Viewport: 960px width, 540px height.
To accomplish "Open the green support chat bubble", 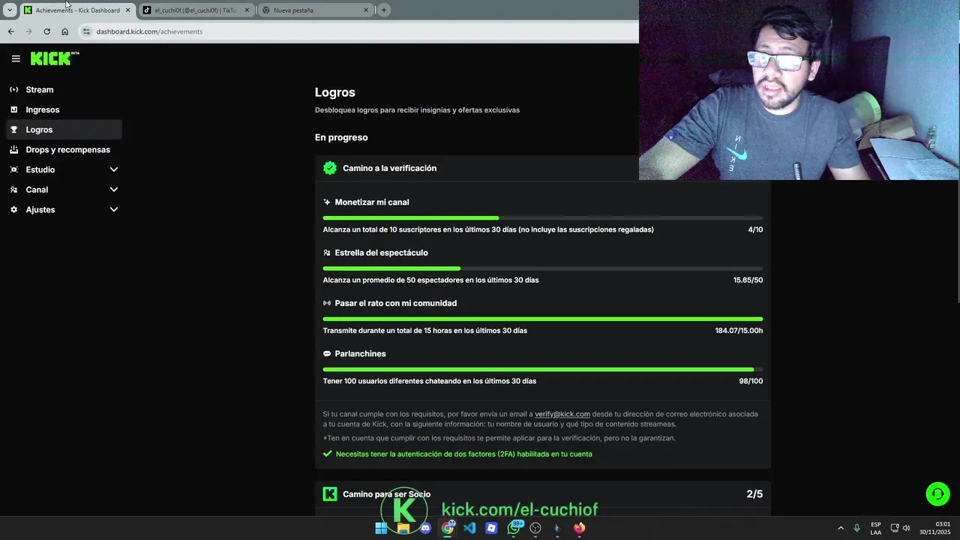I will [937, 493].
